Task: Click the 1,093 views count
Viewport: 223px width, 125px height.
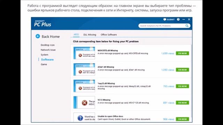Action: click(x=168, y=70)
